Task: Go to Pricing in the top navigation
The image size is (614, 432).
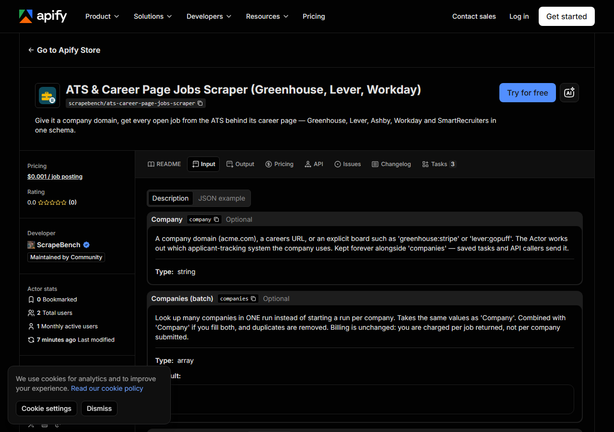Action: [x=314, y=16]
